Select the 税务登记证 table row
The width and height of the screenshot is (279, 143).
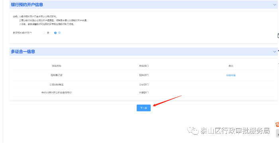coord(143,75)
